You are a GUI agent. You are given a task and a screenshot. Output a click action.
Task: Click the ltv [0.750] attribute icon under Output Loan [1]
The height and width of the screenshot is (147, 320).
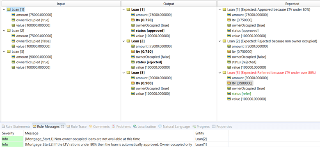click(x=133, y=20)
